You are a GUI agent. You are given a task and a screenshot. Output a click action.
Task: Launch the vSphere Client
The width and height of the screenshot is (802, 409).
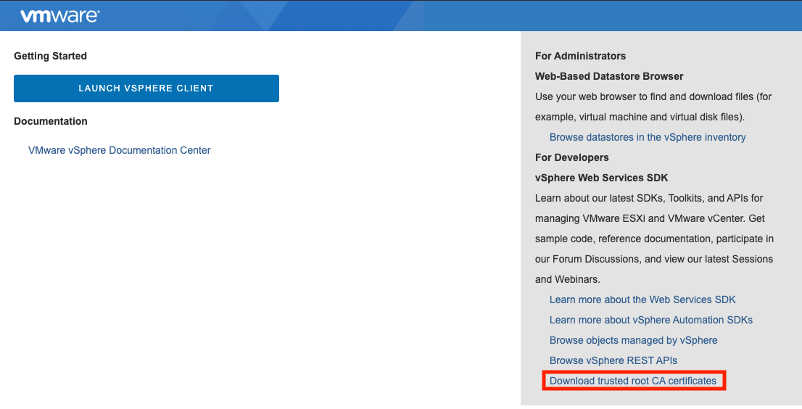[x=146, y=88]
